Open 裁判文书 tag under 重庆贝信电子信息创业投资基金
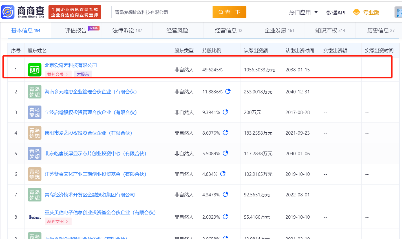The image size is (402, 239). tap(58, 222)
